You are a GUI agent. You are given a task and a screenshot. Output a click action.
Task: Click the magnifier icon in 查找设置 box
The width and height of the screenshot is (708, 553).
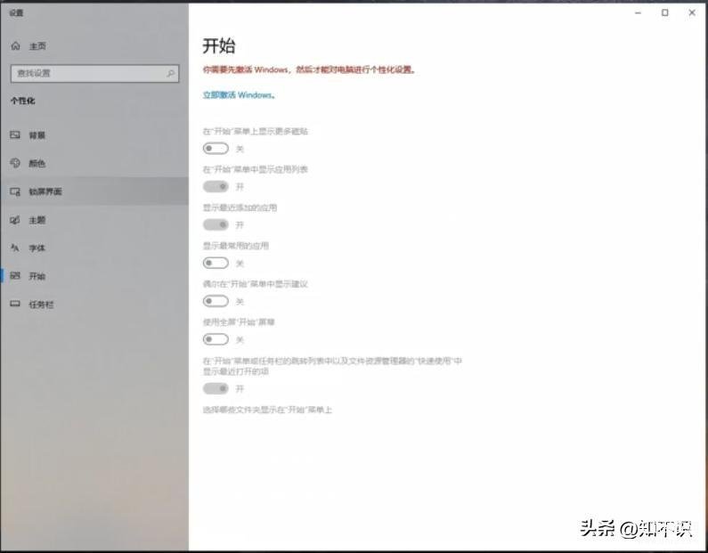(x=171, y=73)
